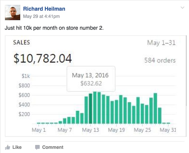Select the highlighted May 13 dark bar

click(91, 109)
